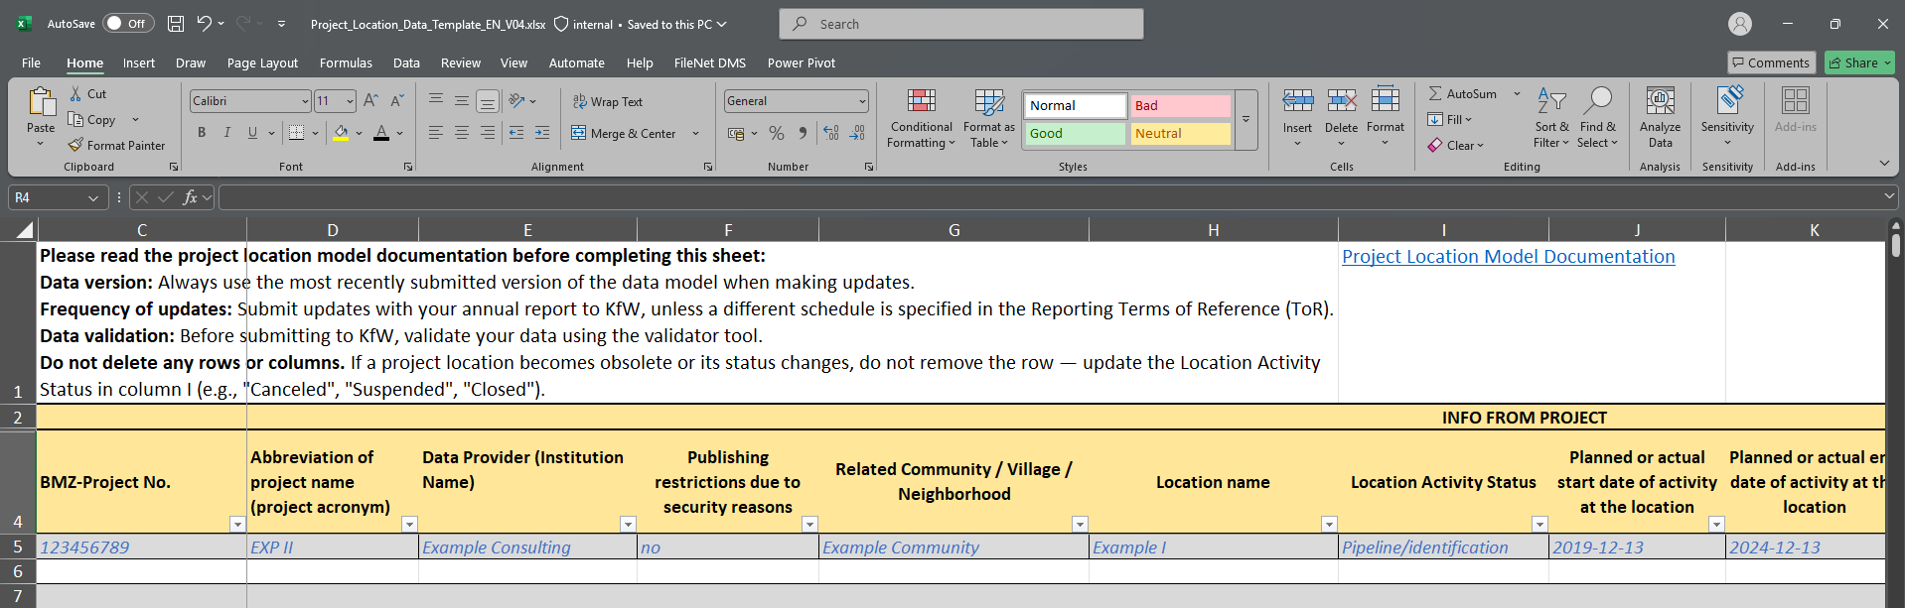Click the Select All corner triangle
The width and height of the screenshot is (1905, 608).
(x=24, y=230)
